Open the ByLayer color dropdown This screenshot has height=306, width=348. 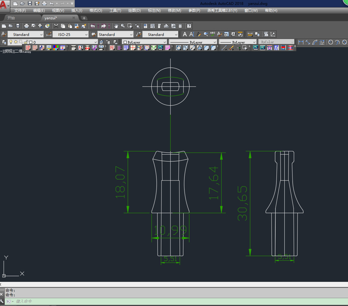coord(144,42)
